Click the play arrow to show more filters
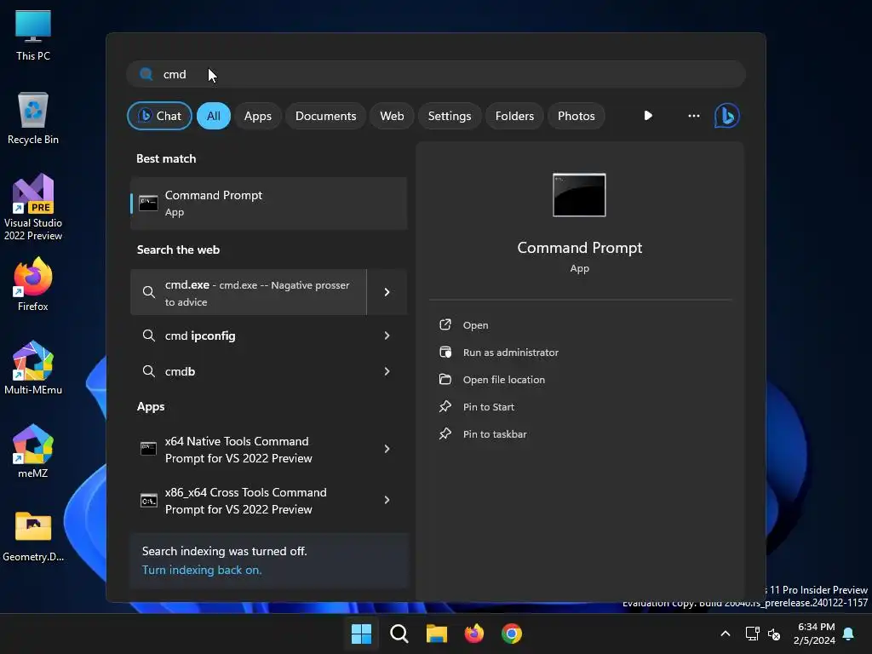This screenshot has width=872, height=654. pyautogui.click(x=648, y=116)
